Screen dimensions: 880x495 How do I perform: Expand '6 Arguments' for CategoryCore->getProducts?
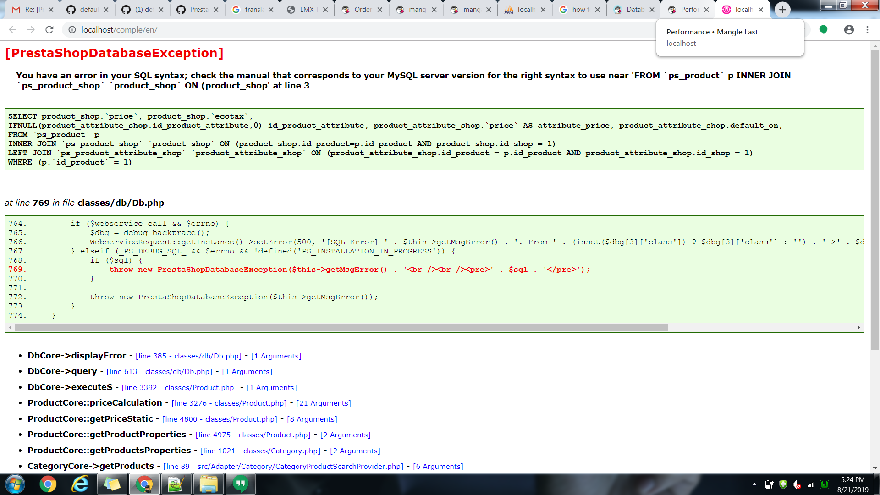click(438, 467)
